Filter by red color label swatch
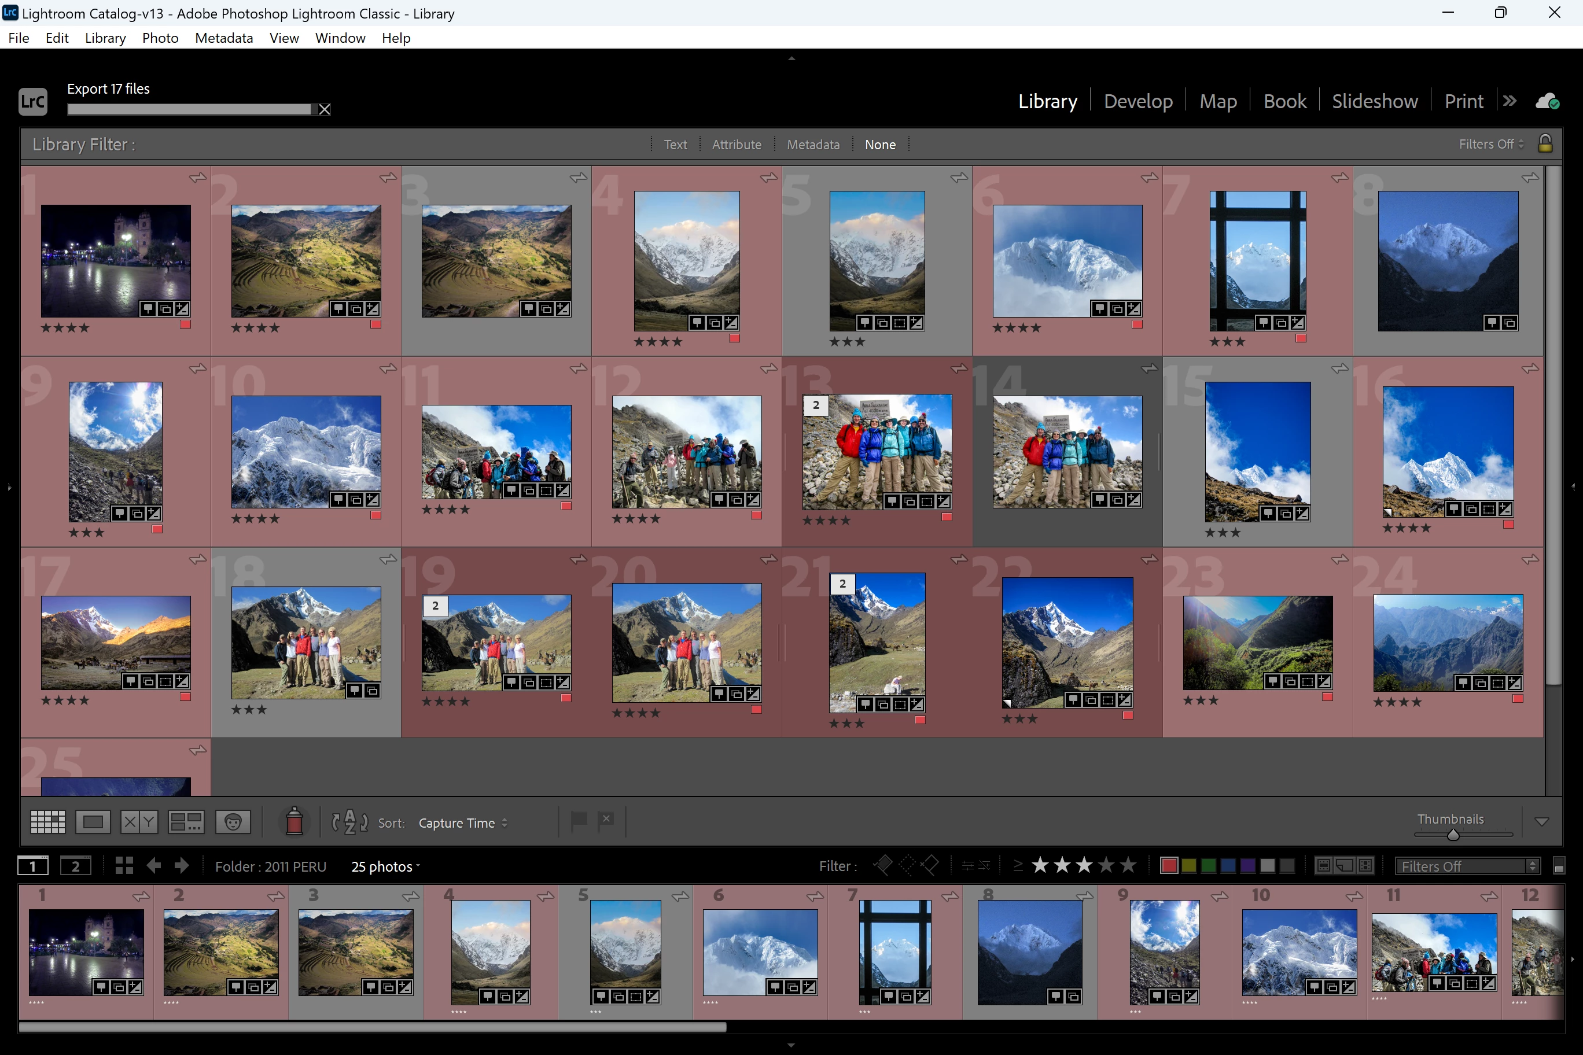The width and height of the screenshot is (1583, 1055). pyautogui.click(x=1169, y=865)
